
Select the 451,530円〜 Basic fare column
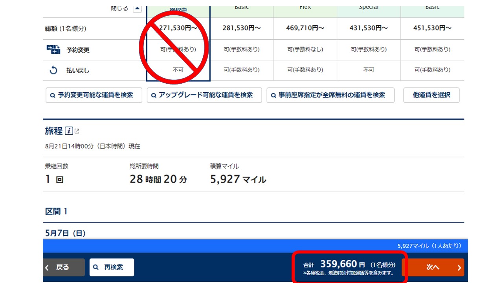click(x=432, y=28)
